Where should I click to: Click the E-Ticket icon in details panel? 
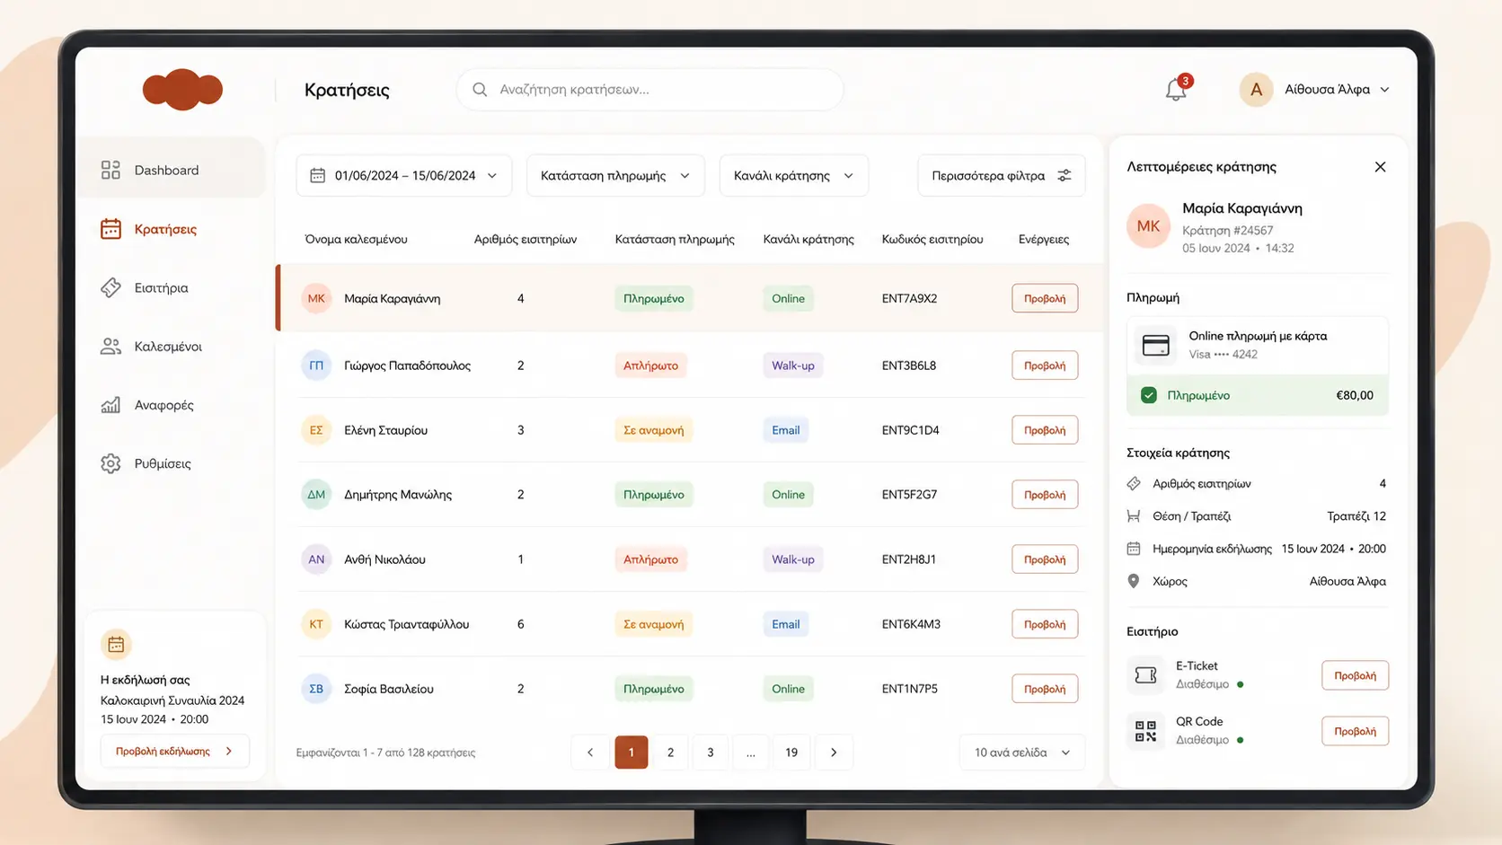click(x=1145, y=675)
